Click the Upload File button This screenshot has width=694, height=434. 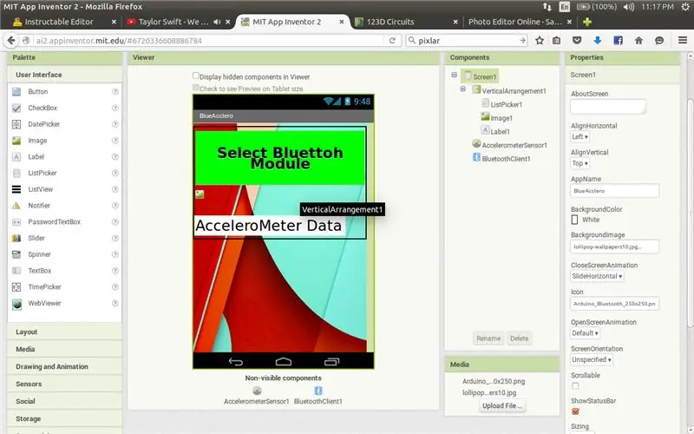(x=502, y=405)
